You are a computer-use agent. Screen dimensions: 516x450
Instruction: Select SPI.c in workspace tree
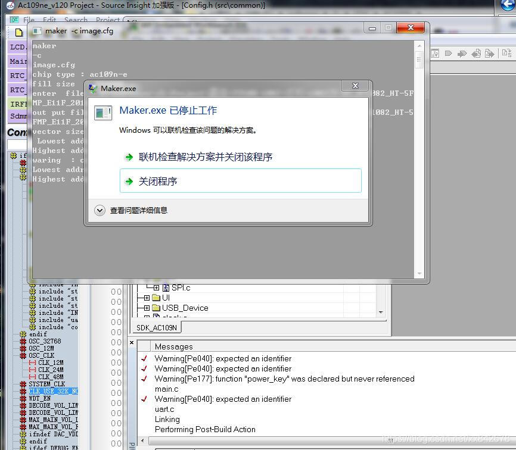[x=181, y=288]
